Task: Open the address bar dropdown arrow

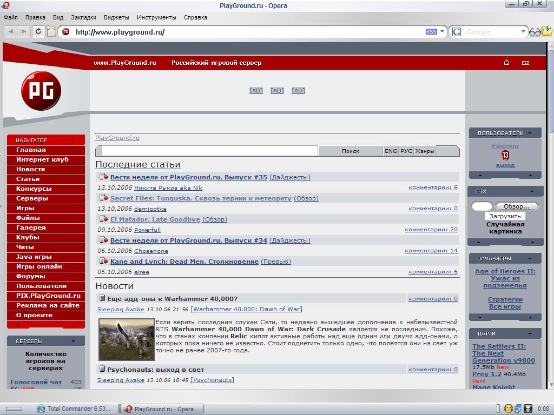Action: tap(442, 32)
